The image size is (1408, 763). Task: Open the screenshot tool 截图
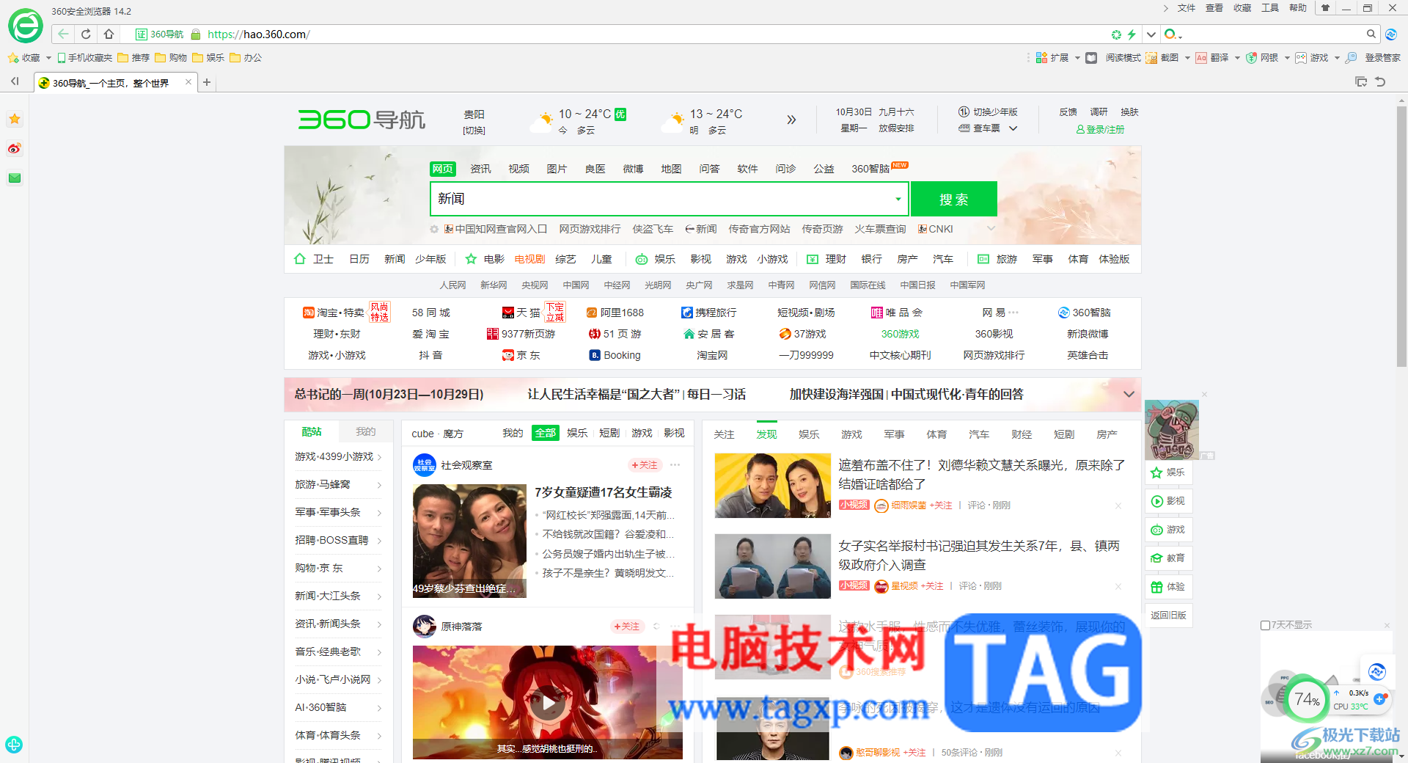point(1162,57)
